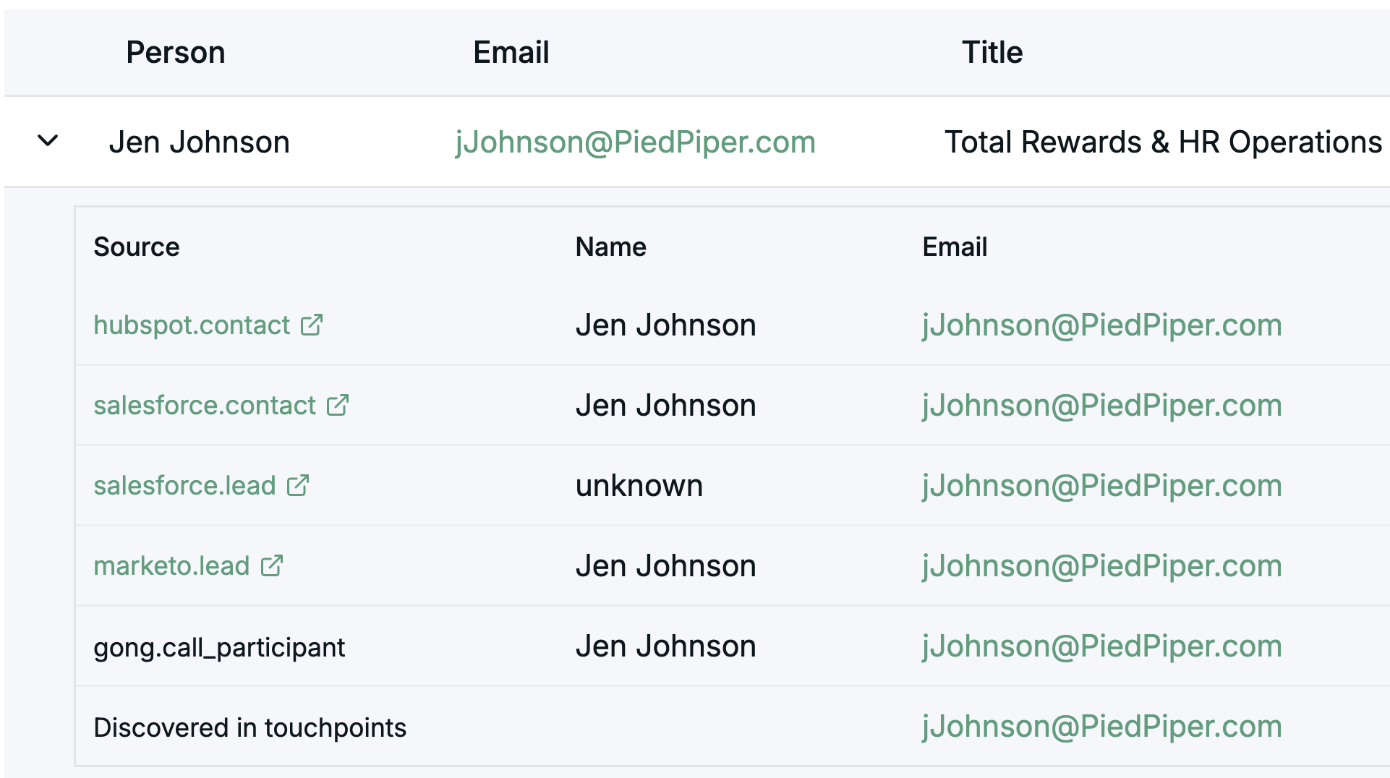This screenshot has width=1390, height=778.
Task: Follow the salesforce.lead source link
Action: 184,486
